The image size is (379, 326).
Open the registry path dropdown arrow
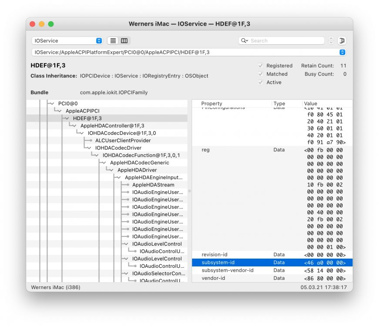(x=342, y=52)
